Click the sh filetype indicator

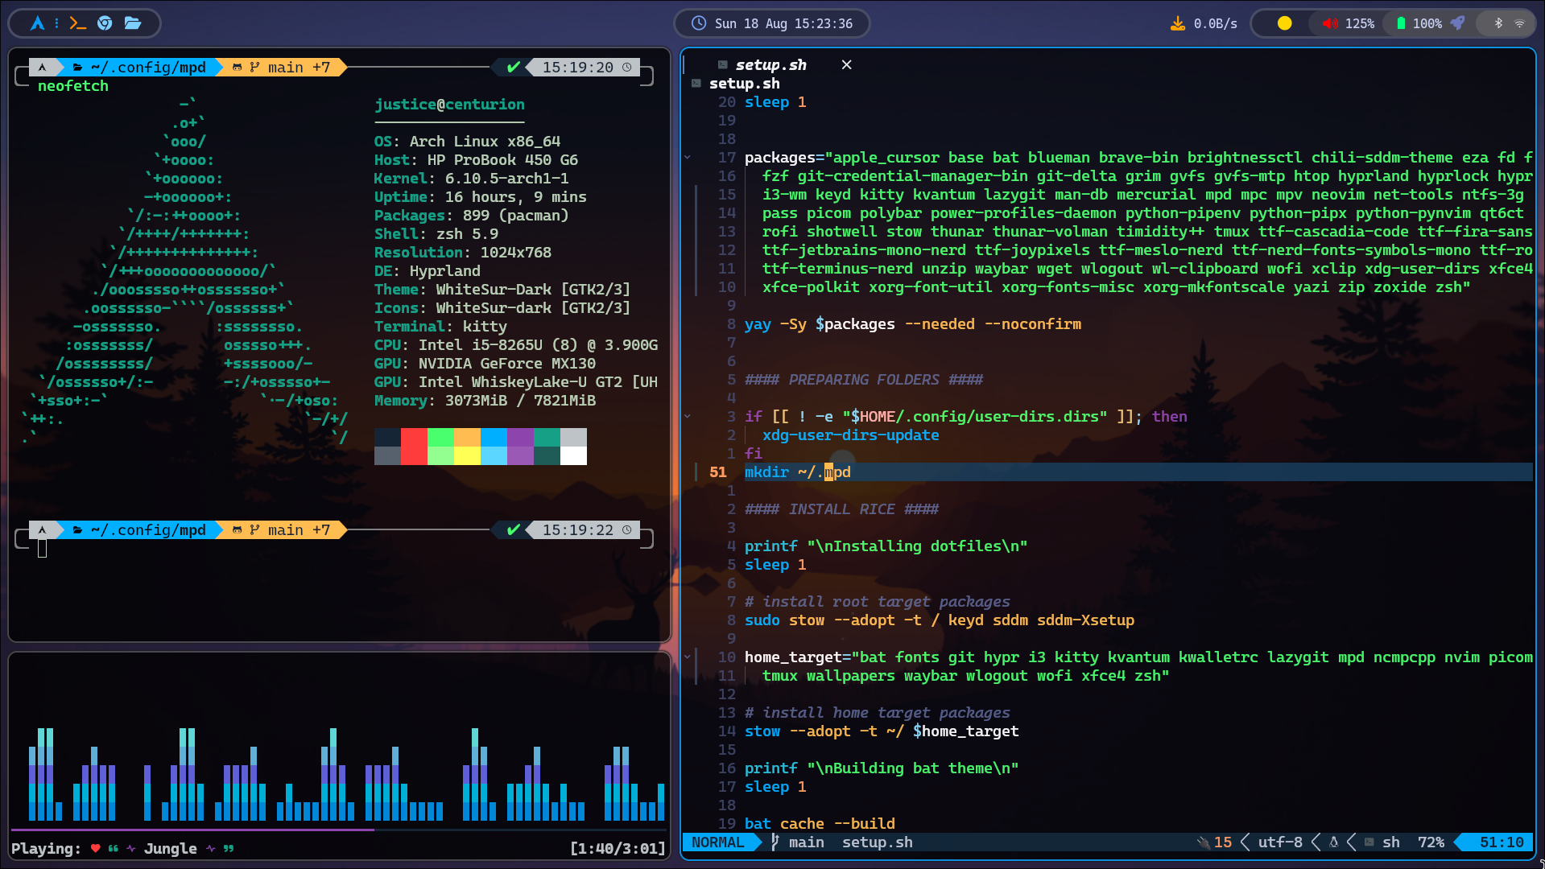click(x=1390, y=842)
